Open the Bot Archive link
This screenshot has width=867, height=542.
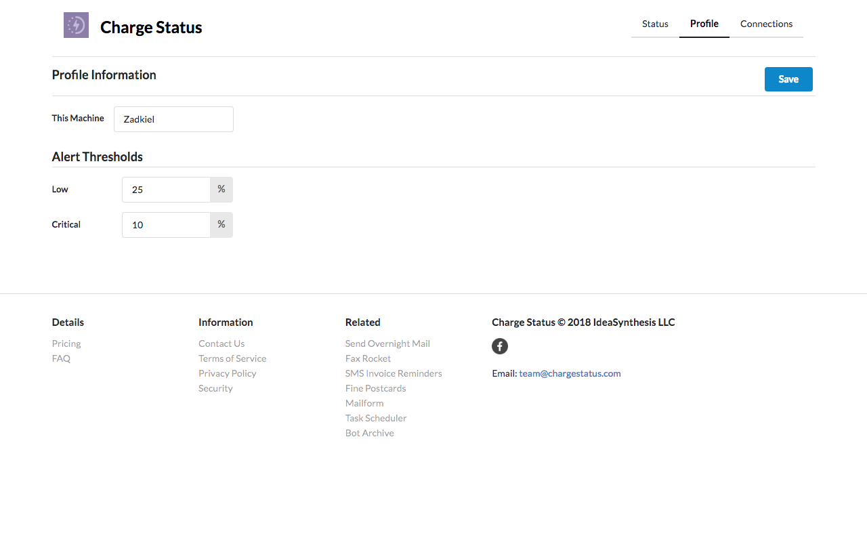(370, 433)
